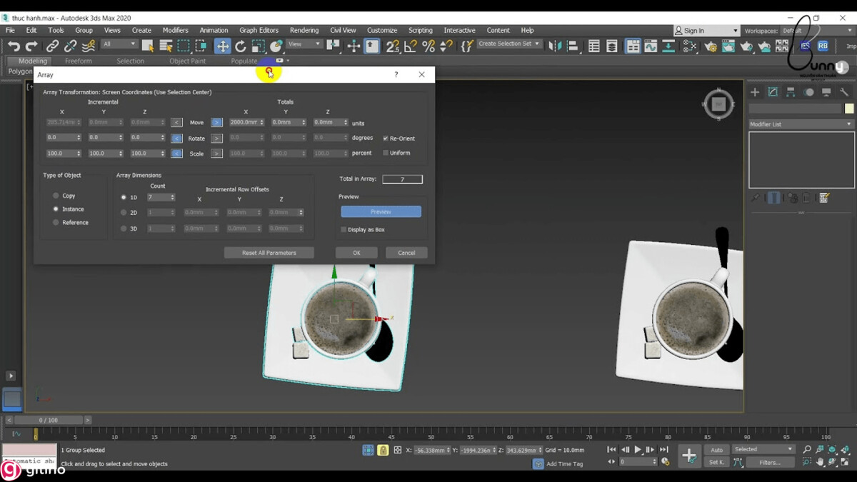The height and width of the screenshot is (482, 857).
Task: Click the Preview button in Array dialog
Action: point(380,211)
